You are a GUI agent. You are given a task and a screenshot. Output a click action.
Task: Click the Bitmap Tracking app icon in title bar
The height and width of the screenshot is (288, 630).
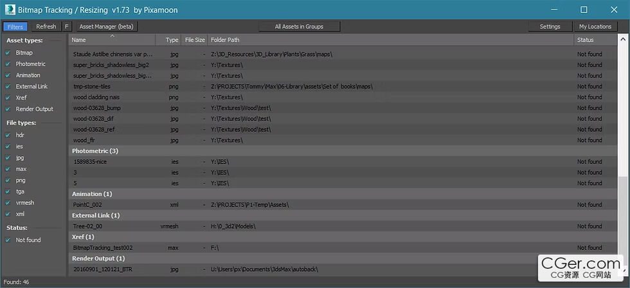9,10
